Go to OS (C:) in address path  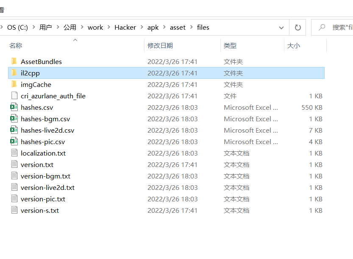coord(17,28)
